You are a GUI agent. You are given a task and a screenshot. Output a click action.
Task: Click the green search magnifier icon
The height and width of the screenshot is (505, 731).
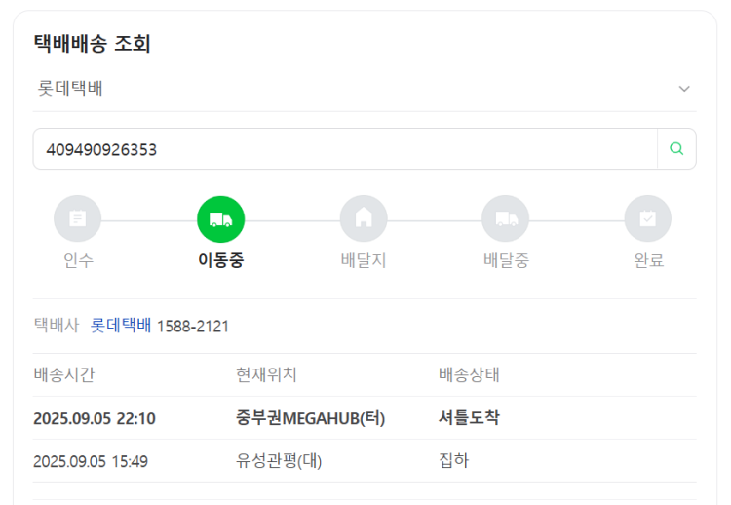tap(676, 149)
